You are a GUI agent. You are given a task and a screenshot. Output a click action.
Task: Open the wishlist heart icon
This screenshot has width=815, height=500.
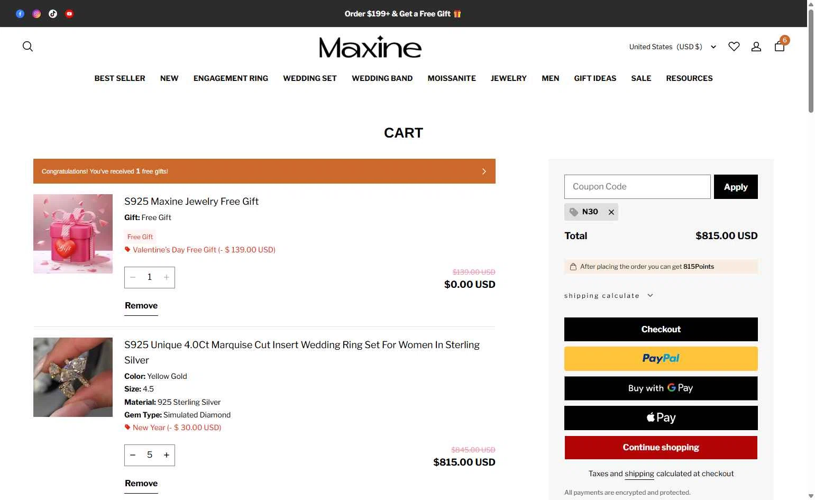(x=734, y=47)
